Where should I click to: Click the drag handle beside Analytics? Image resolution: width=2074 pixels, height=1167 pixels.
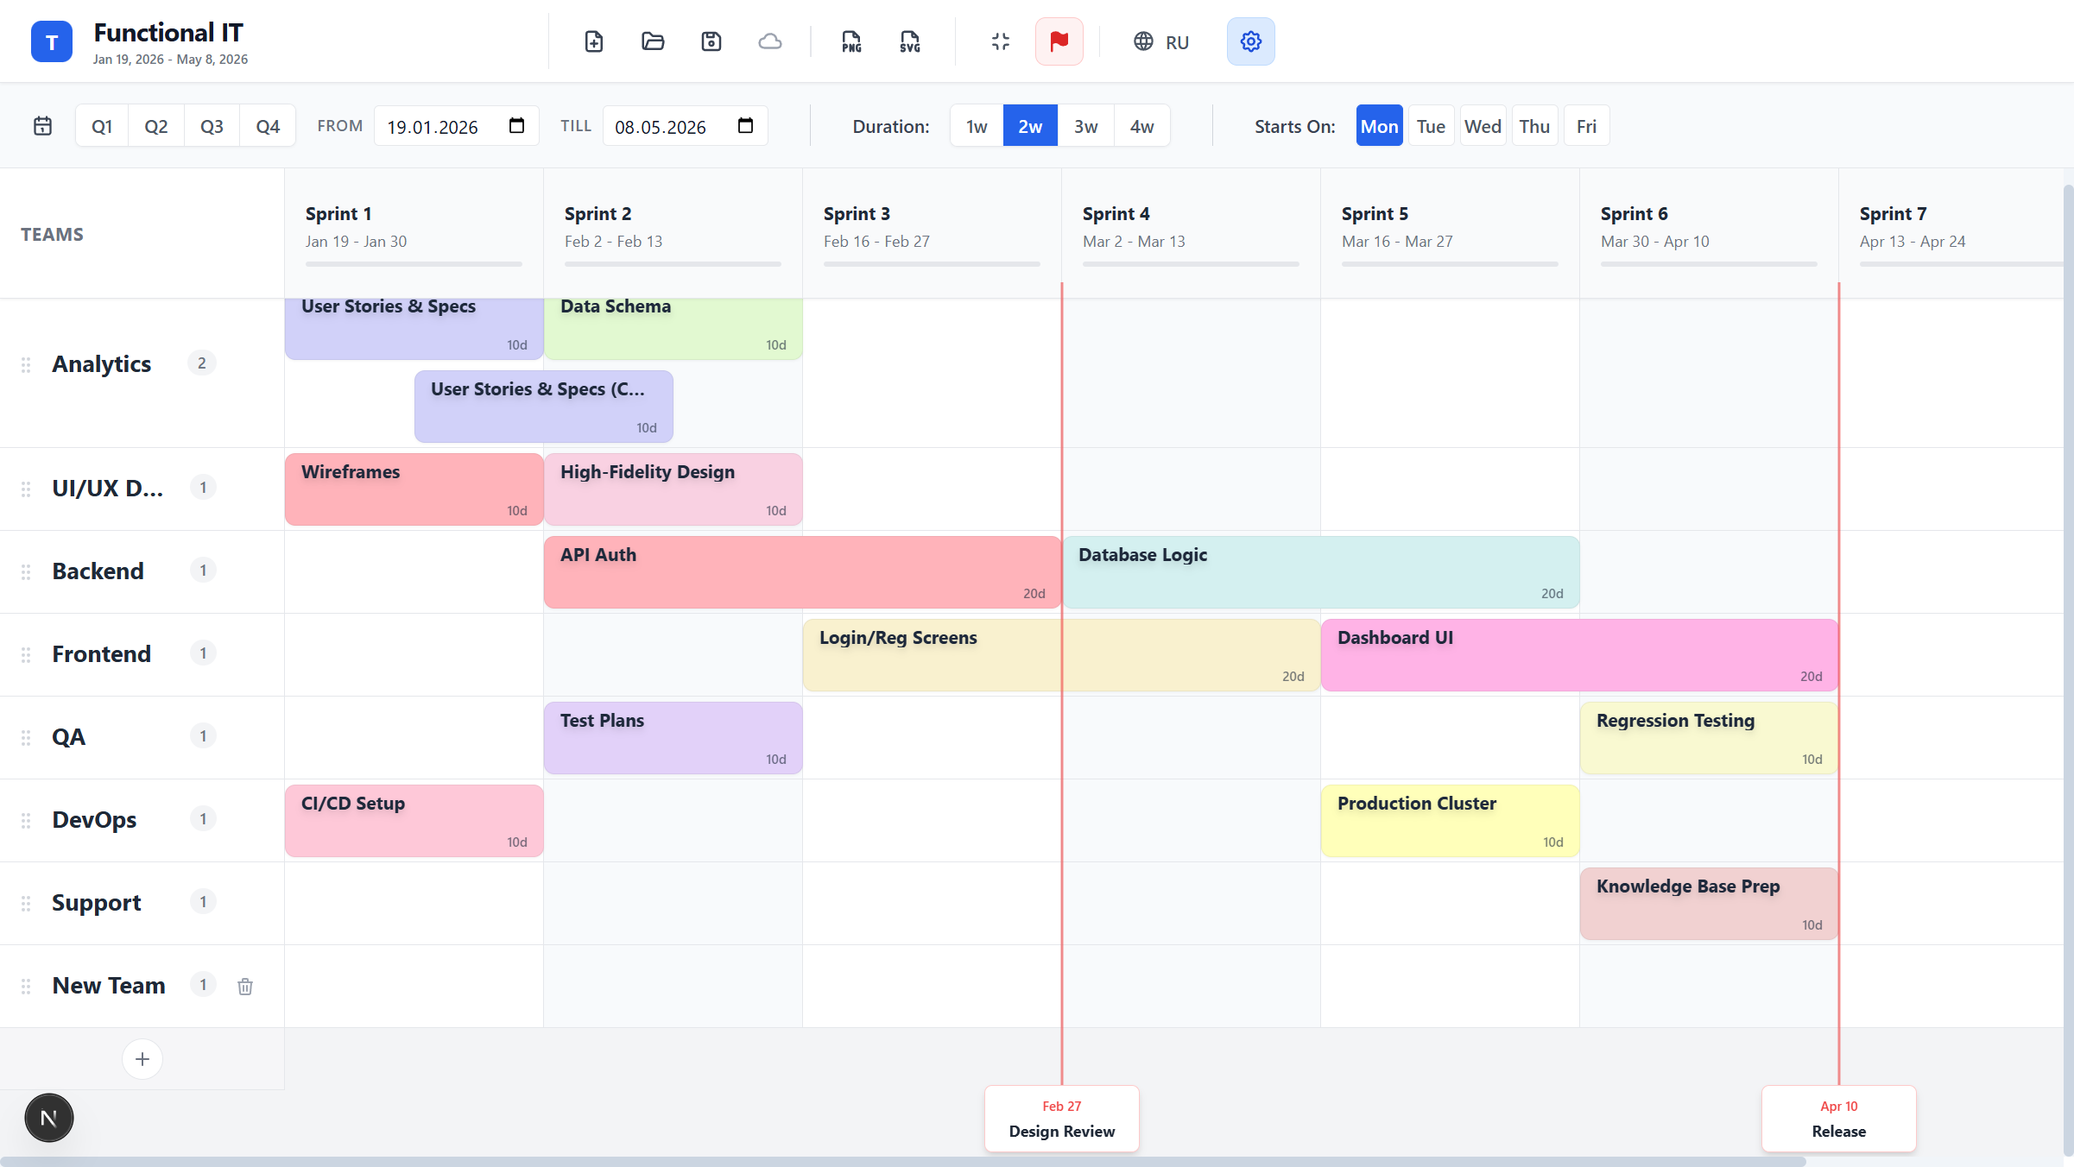tap(26, 365)
